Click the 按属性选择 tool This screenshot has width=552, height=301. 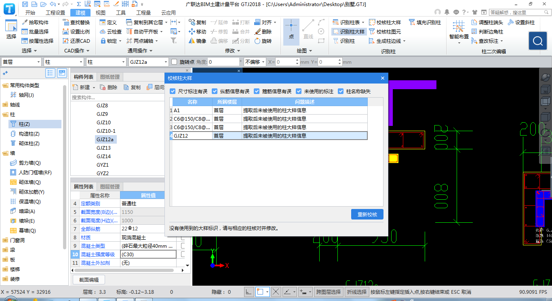coord(38,41)
